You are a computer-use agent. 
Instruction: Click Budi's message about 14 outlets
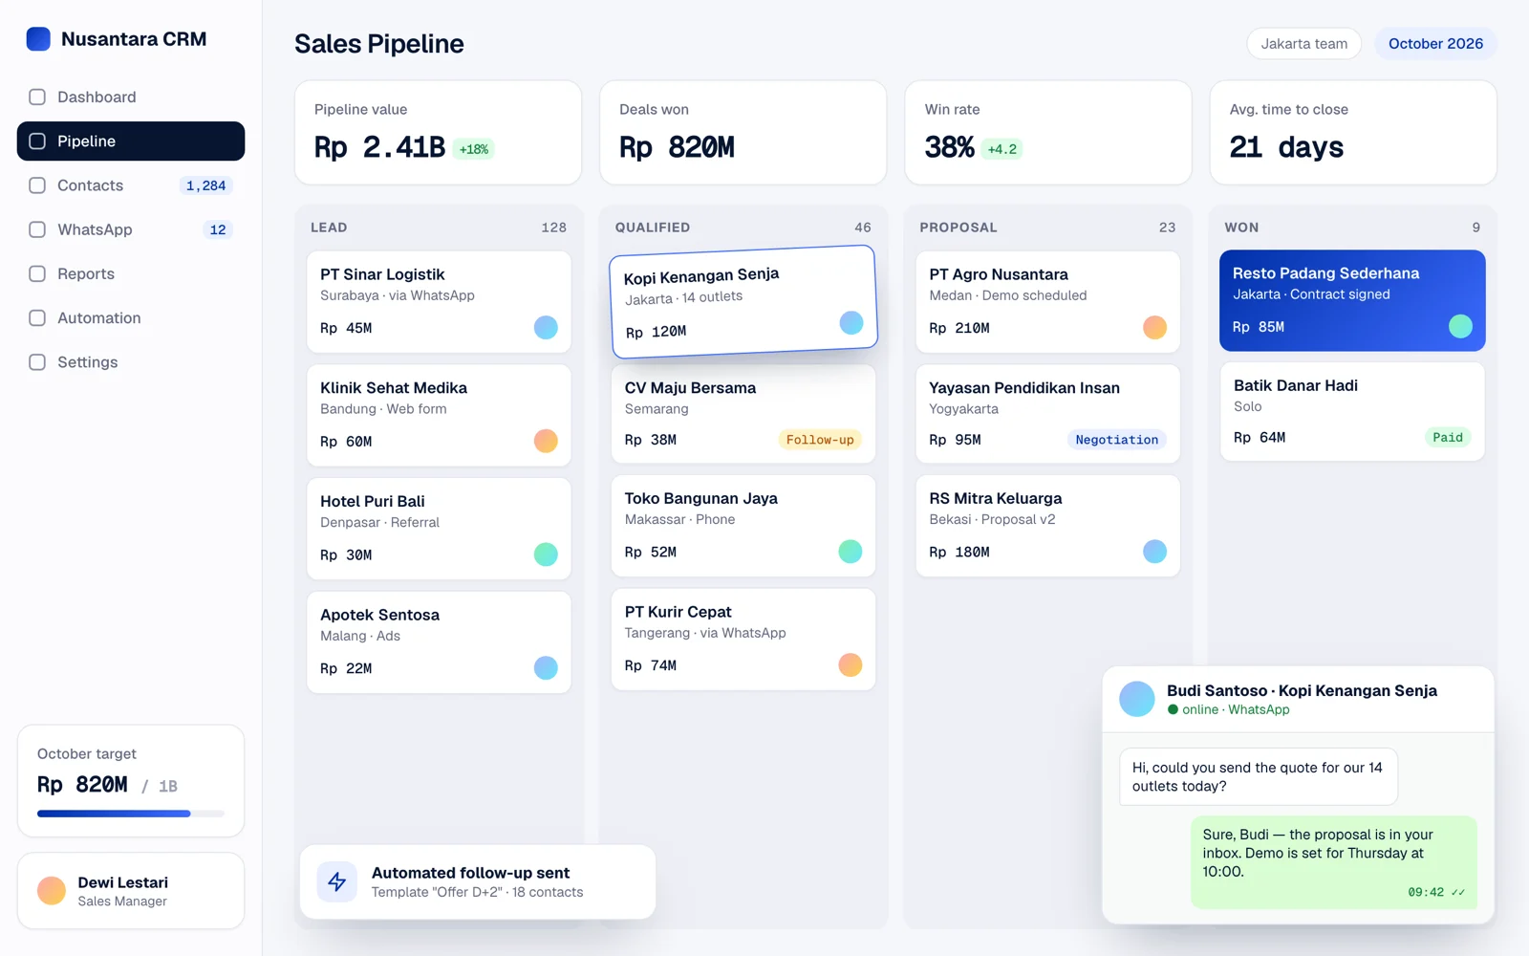1259,776
